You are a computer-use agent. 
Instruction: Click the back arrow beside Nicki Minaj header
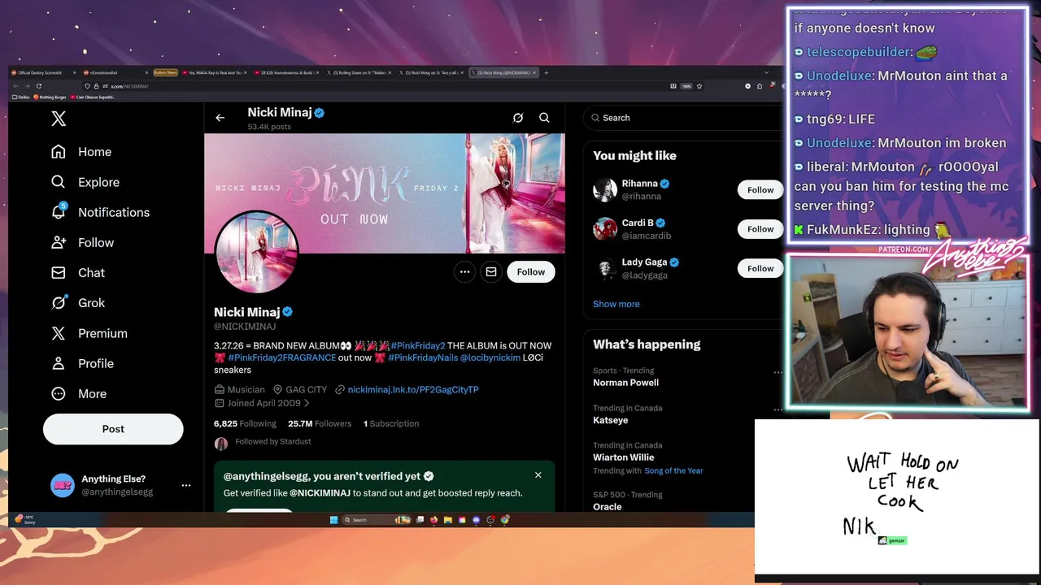point(220,118)
